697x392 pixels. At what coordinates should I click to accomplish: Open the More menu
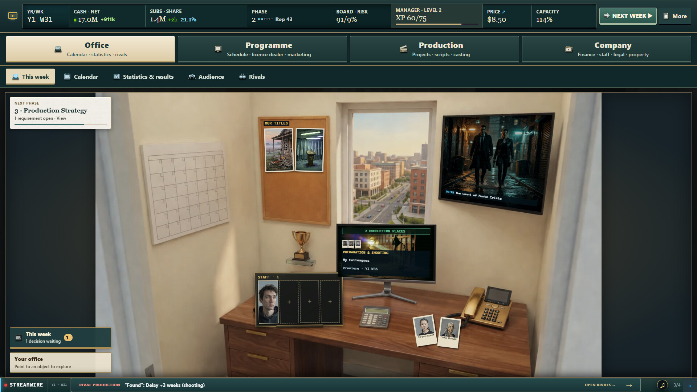tap(675, 16)
